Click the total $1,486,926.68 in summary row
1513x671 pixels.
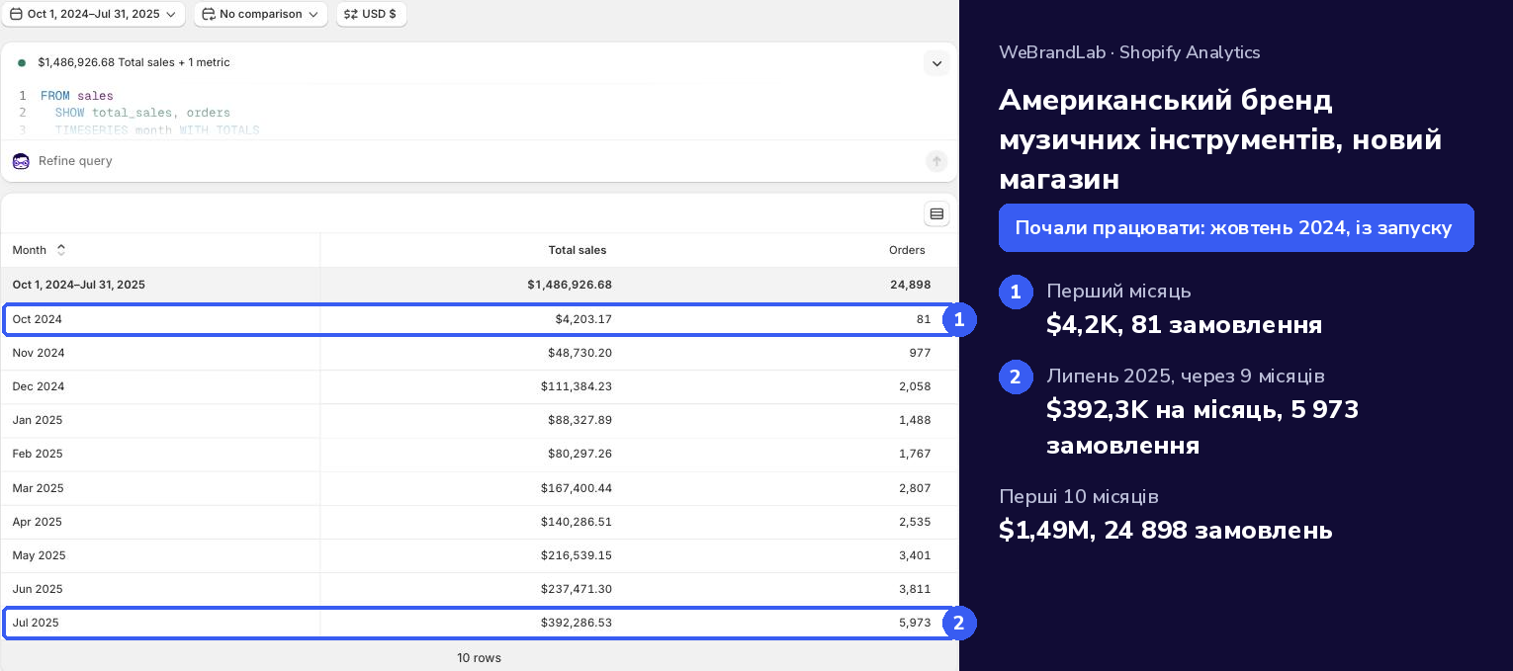(x=570, y=285)
